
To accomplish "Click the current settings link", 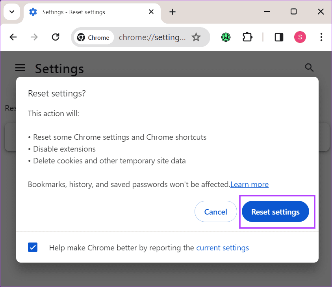I will pyautogui.click(x=223, y=248).
